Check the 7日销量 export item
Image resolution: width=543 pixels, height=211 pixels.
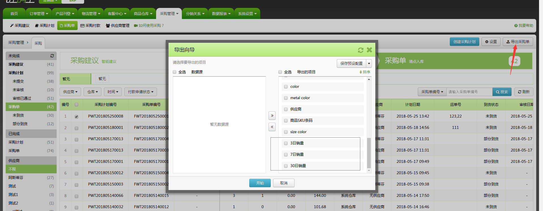click(286, 155)
